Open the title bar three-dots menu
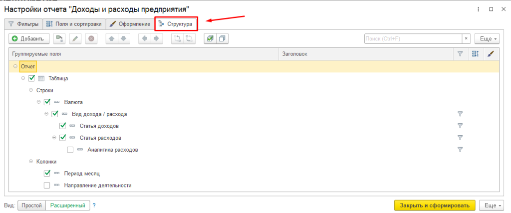 click(x=479, y=9)
